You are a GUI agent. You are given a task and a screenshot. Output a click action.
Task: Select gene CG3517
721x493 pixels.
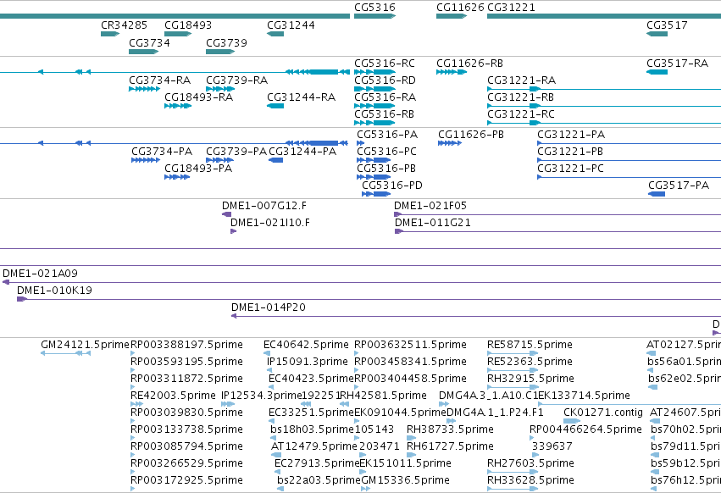click(657, 34)
